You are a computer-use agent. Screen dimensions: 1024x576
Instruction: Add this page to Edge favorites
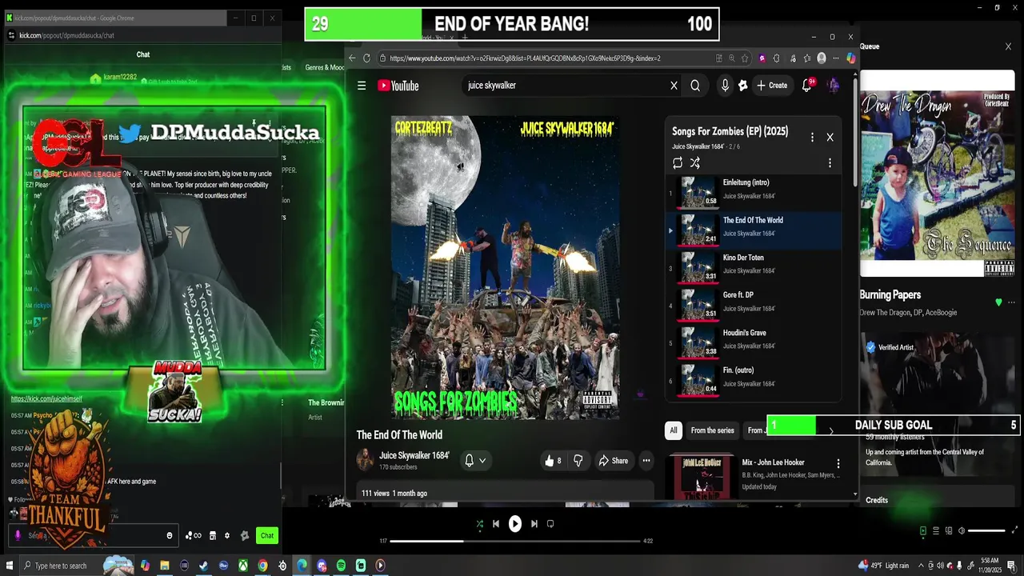745,58
